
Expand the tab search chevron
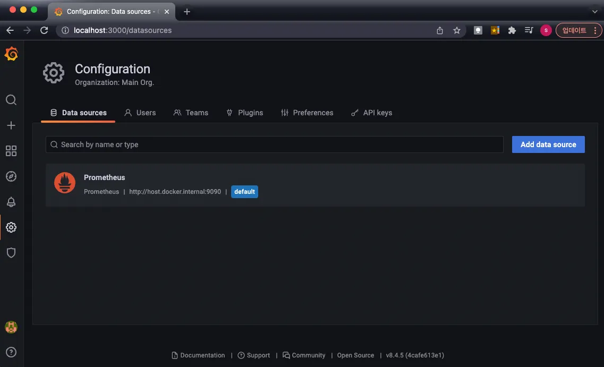[595, 12]
